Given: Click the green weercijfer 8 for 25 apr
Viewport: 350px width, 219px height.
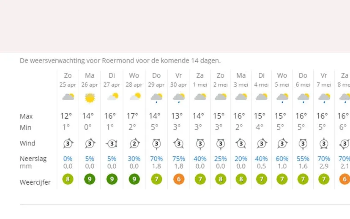Looking at the screenshot, I should point(68,180).
